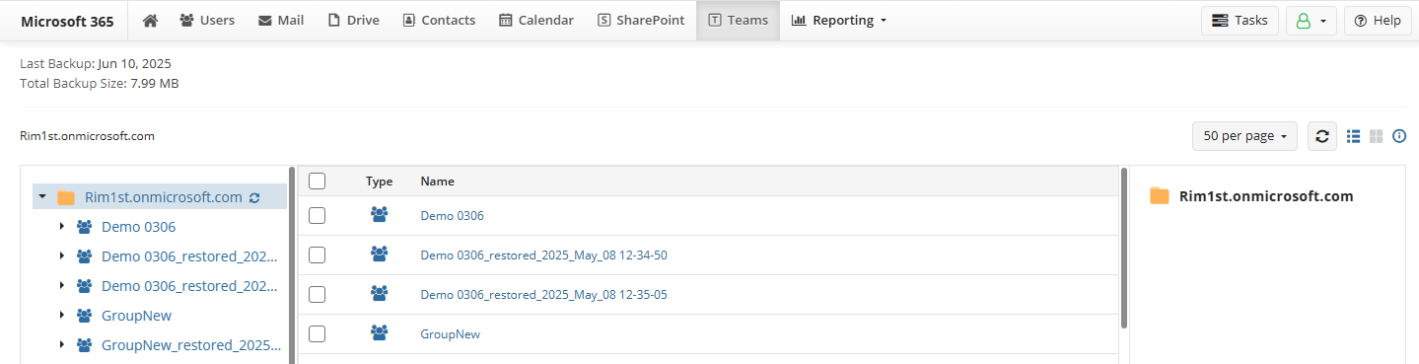Refresh Rim1st.onmicrosoft.com tree node icon
The height and width of the screenshot is (364, 1419).
tap(254, 197)
